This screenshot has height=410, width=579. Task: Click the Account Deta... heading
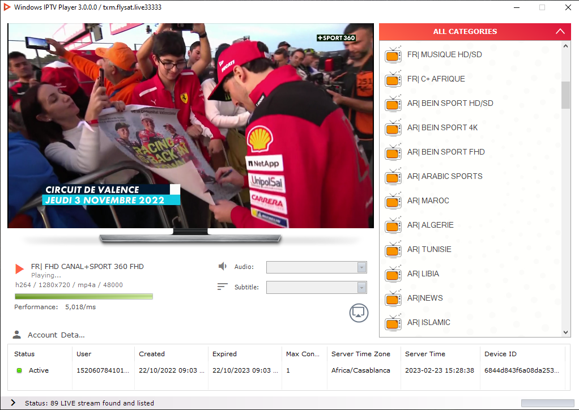56,335
